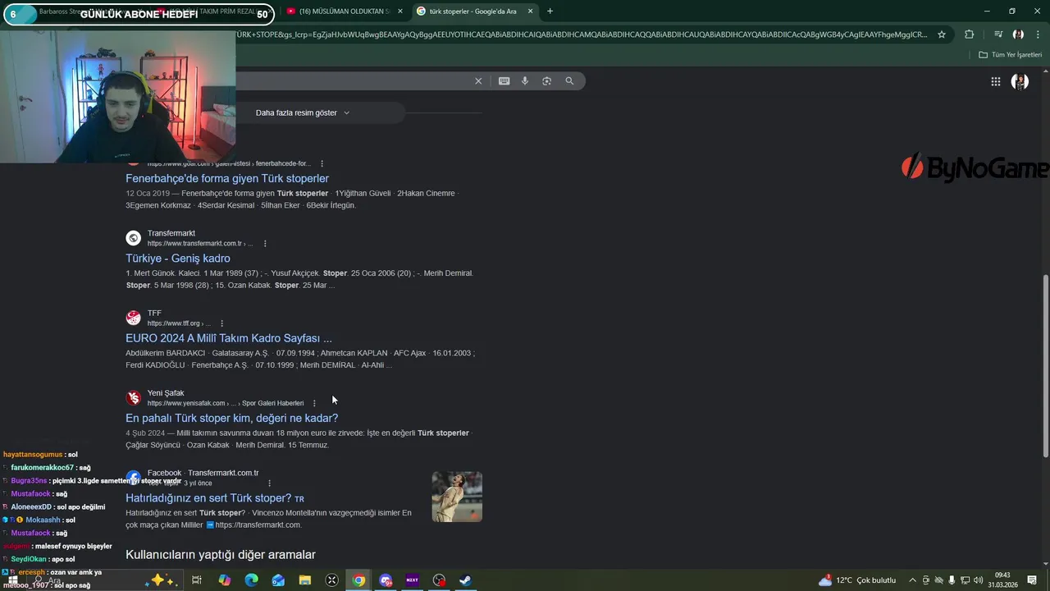Viewport: 1050px width, 591px height.
Task: Launch Microsoft Edge from the taskbar
Action: point(251,580)
